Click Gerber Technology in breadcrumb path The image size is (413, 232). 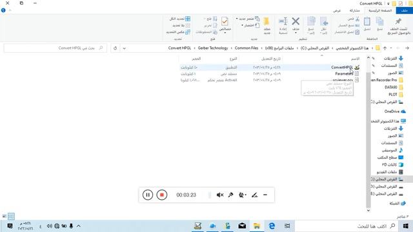click(213, 48)
